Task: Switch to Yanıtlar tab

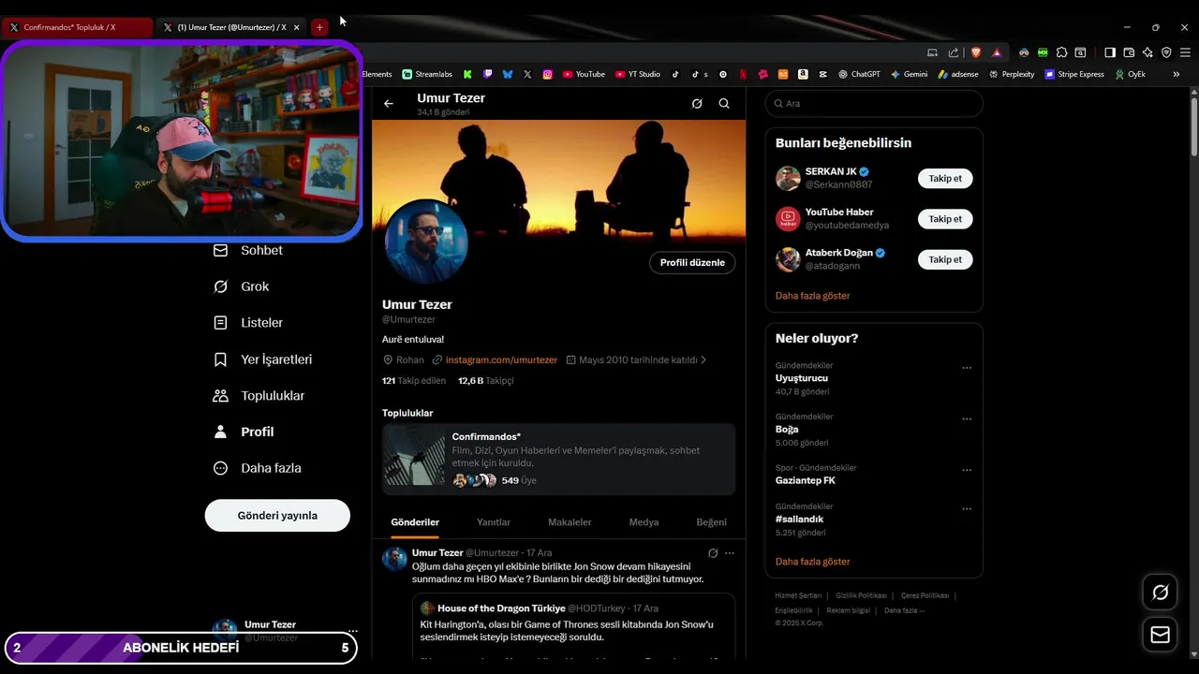Action: tap(494, 522)
